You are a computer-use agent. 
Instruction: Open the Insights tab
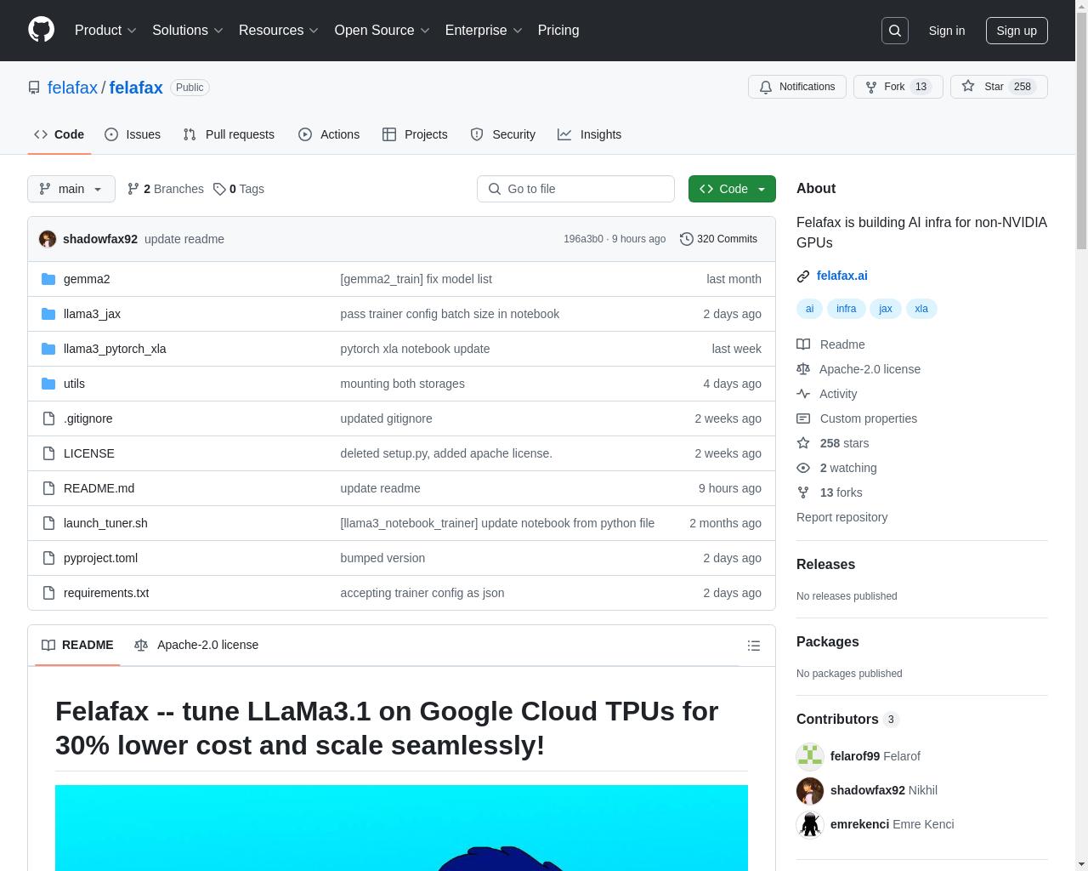click(590, 134)
